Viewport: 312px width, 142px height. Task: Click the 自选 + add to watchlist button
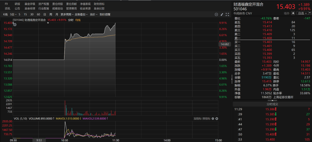(x=302, y=13)
